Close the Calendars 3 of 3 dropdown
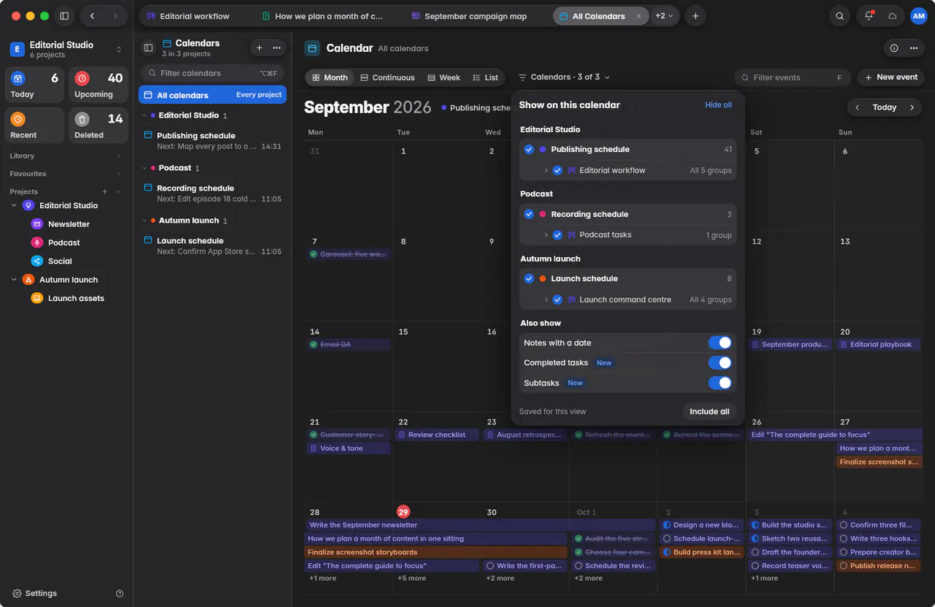 point(564,77)
